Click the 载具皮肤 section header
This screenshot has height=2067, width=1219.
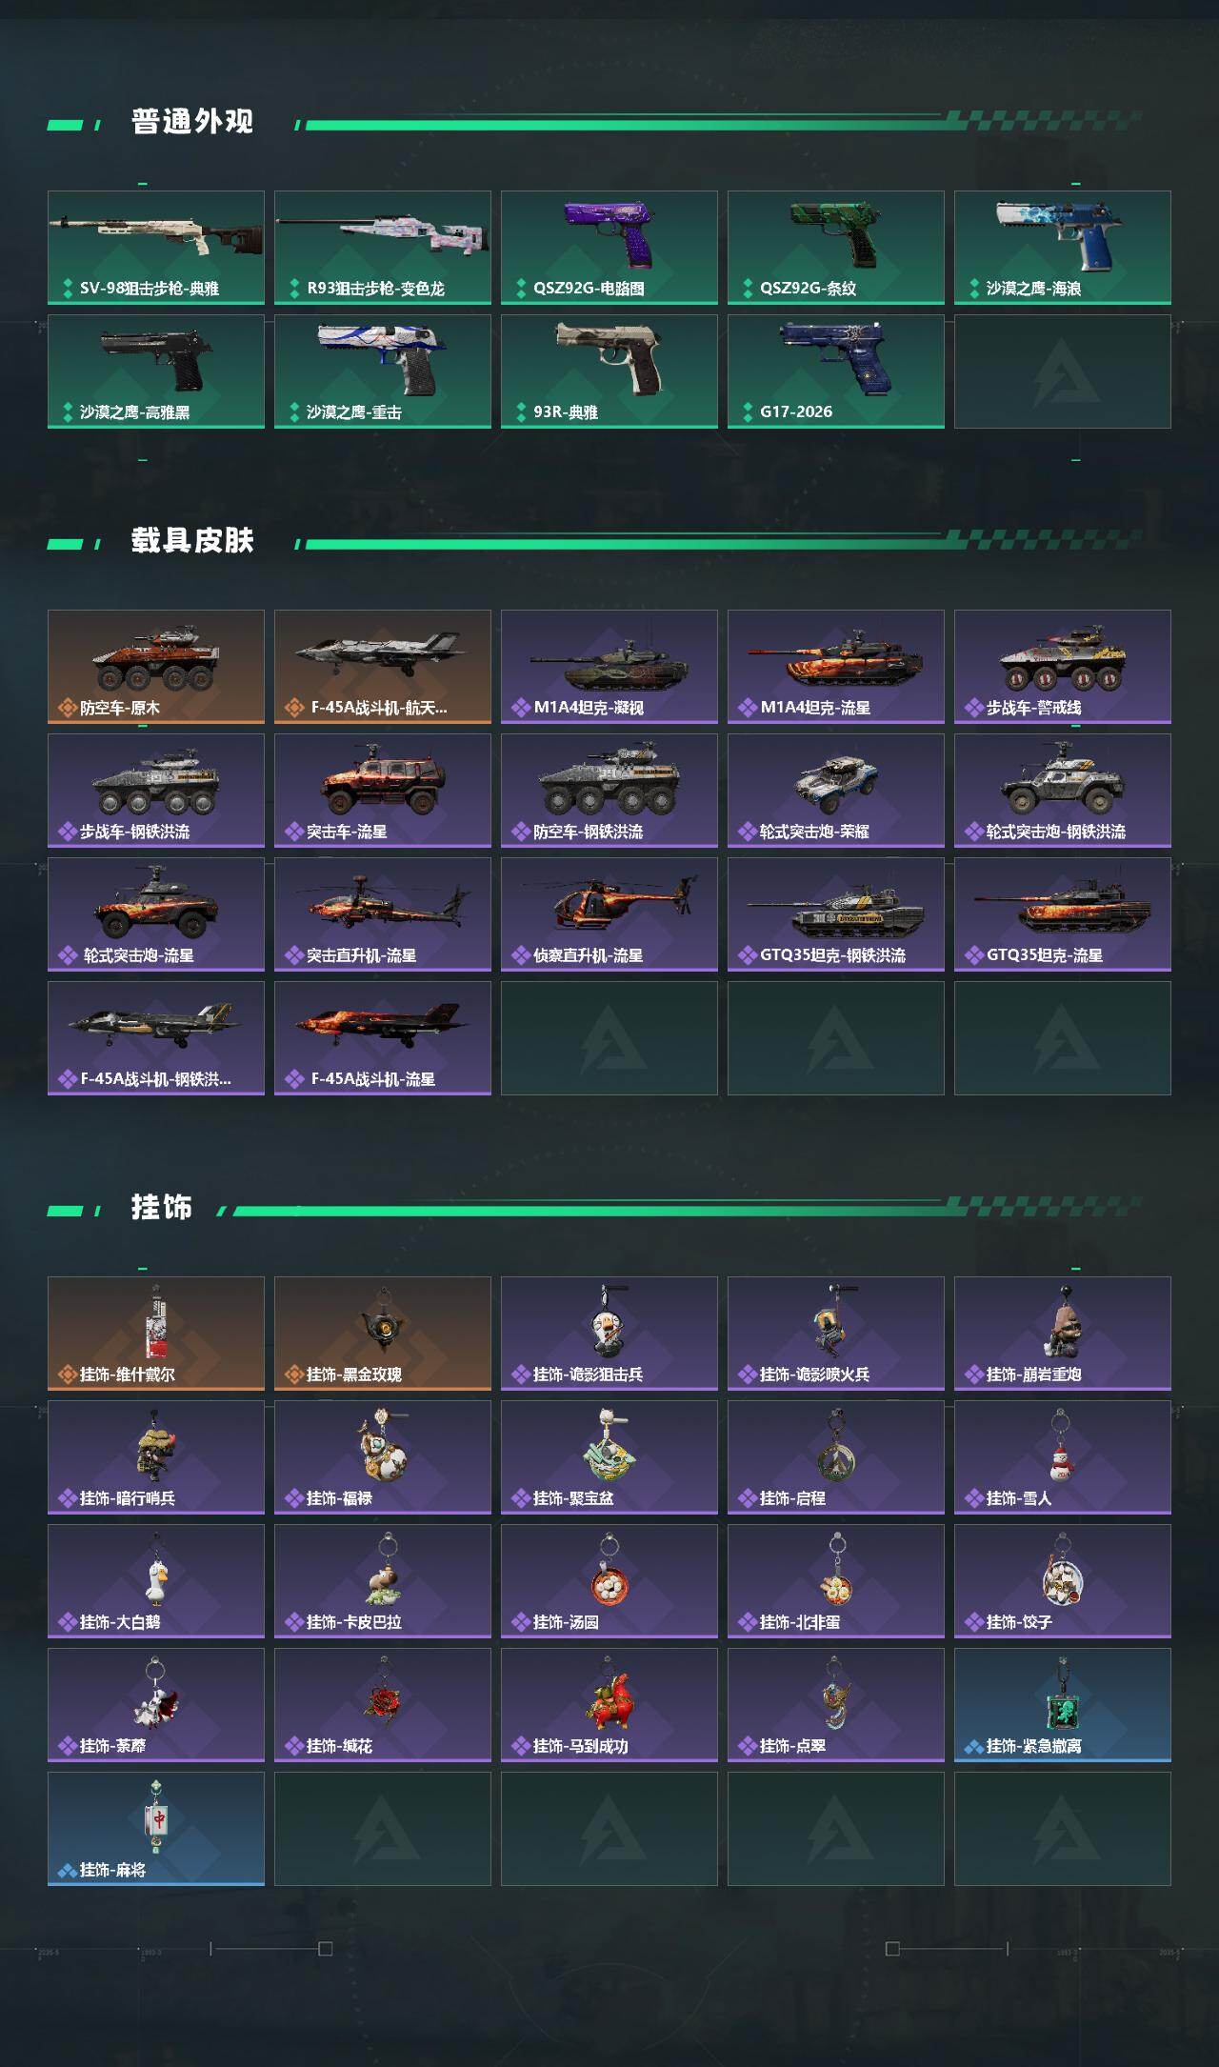pyautogui.click(x=192, y=541)
